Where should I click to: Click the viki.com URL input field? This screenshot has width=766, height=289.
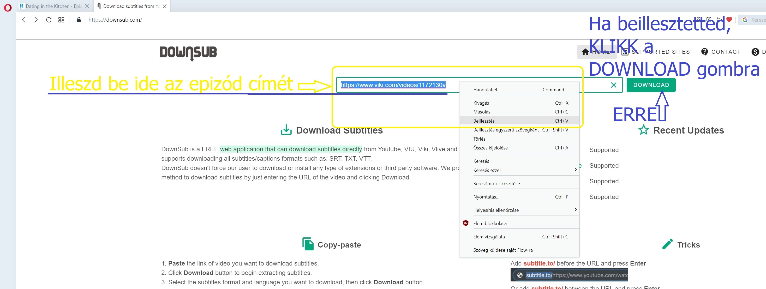[479, 85]
